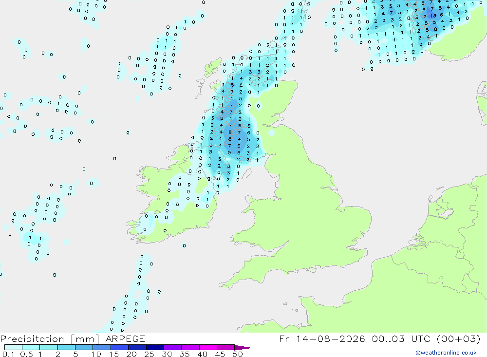Click the 10–15 mm blue legend swatch
This screenshot has height=357, width=487.
102,347
